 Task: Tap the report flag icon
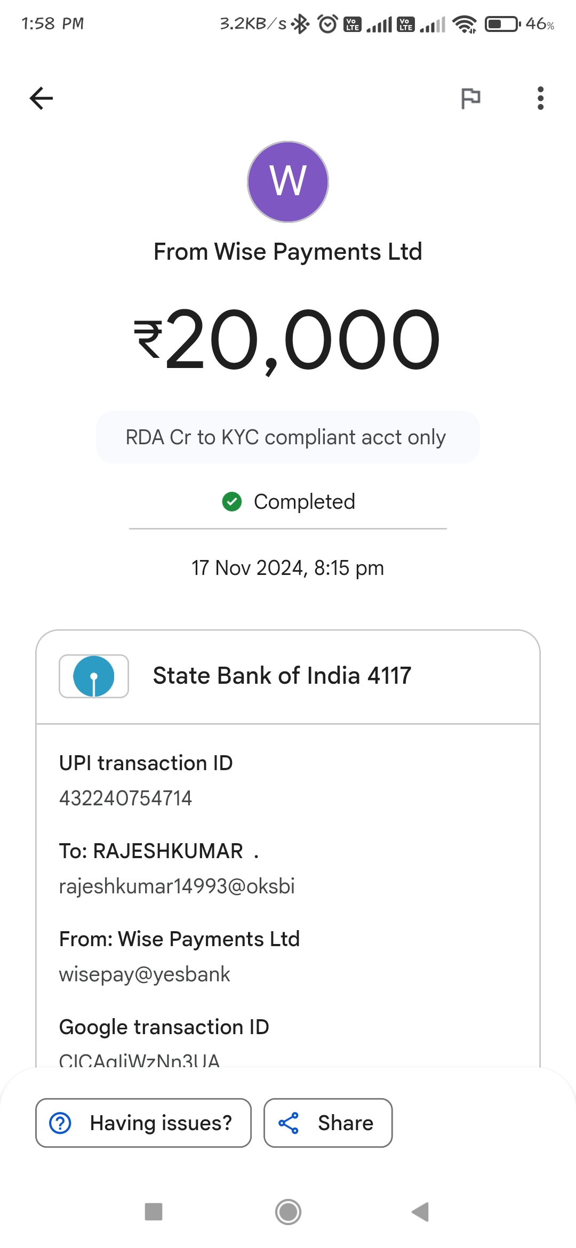point(470,98)
